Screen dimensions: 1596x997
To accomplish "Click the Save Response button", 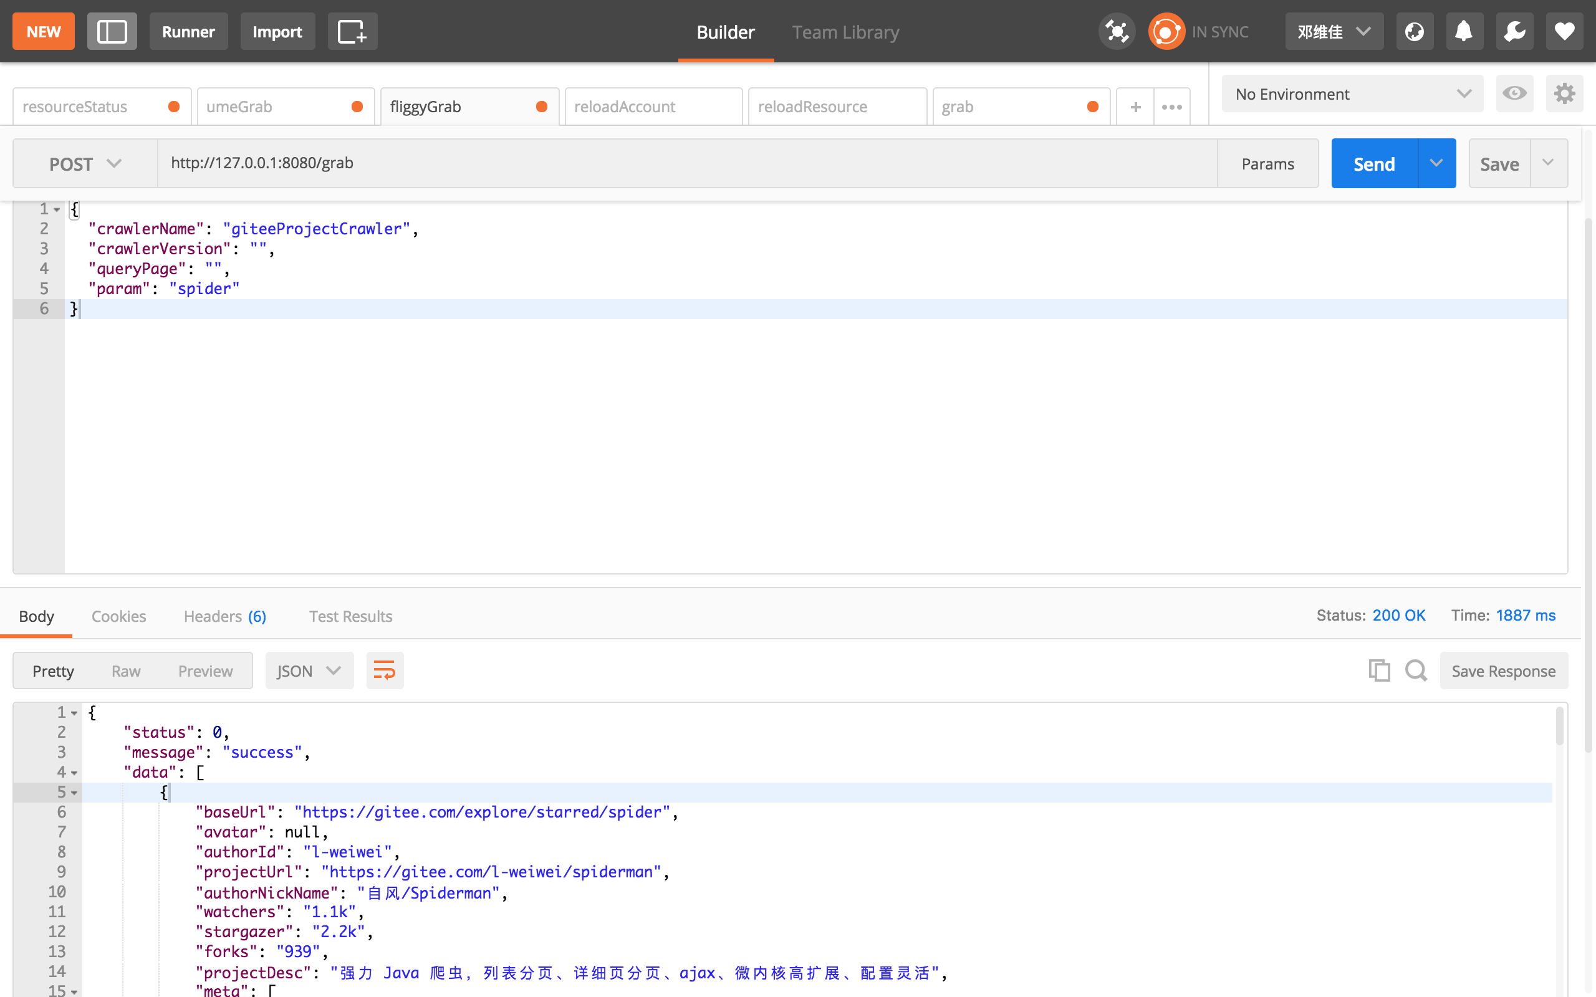I will [x=1503, y=670].
